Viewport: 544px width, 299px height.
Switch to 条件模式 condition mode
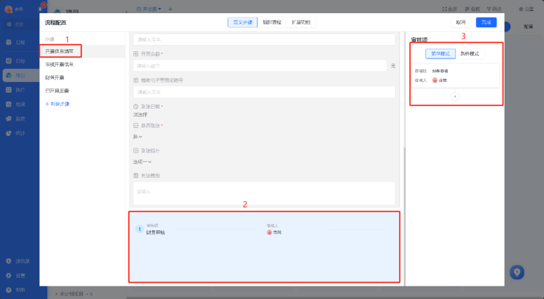(x=470, y=54)
